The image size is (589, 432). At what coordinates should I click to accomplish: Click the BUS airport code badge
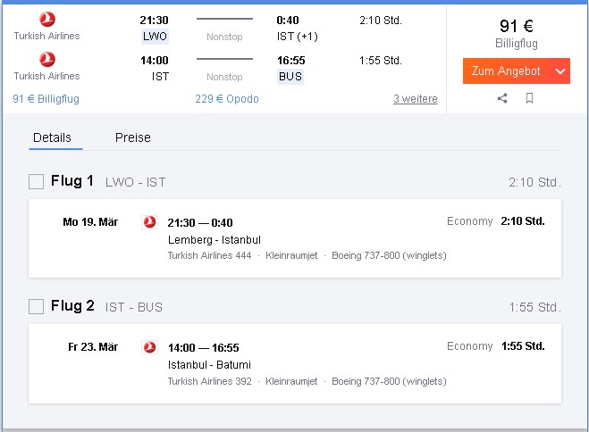tap(290, 77)
